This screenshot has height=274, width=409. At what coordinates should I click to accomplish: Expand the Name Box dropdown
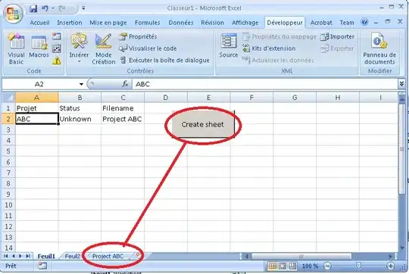coord(81,84)
